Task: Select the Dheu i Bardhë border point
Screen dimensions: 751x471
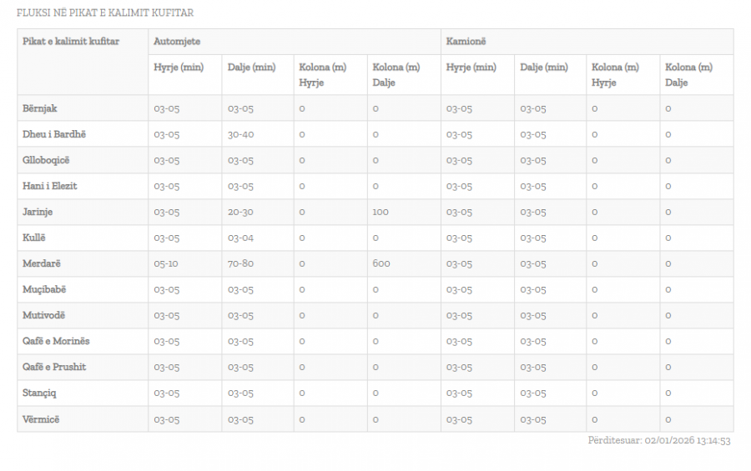Action: 54,134
